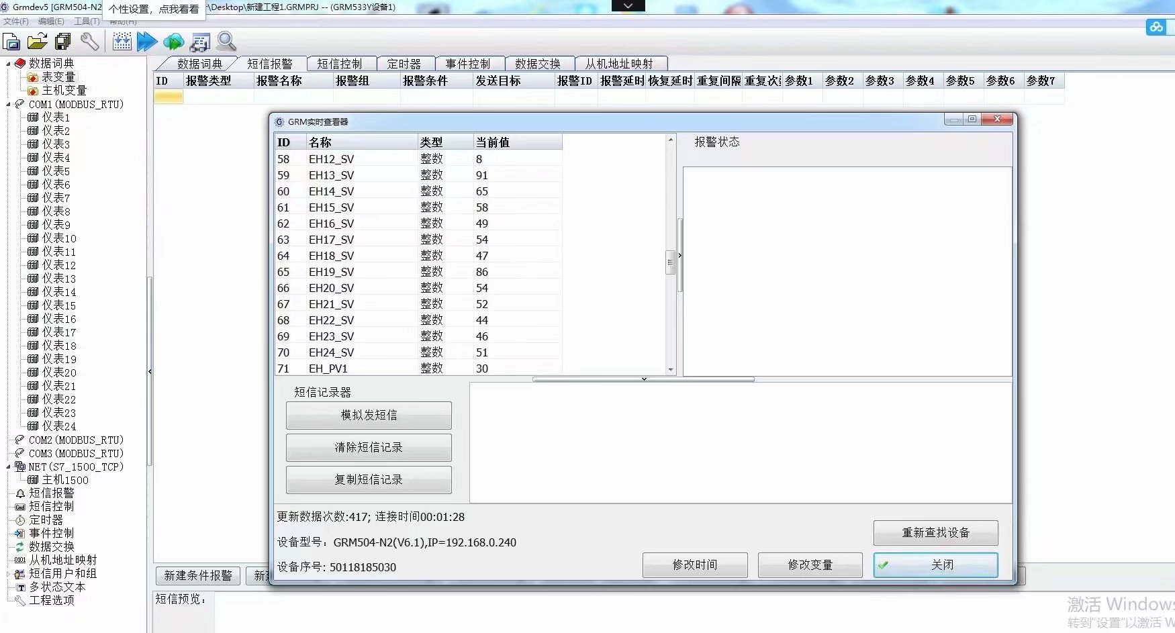Click the wrench settings toolbar icon
1175x633 pixels.
coord(89,42)
